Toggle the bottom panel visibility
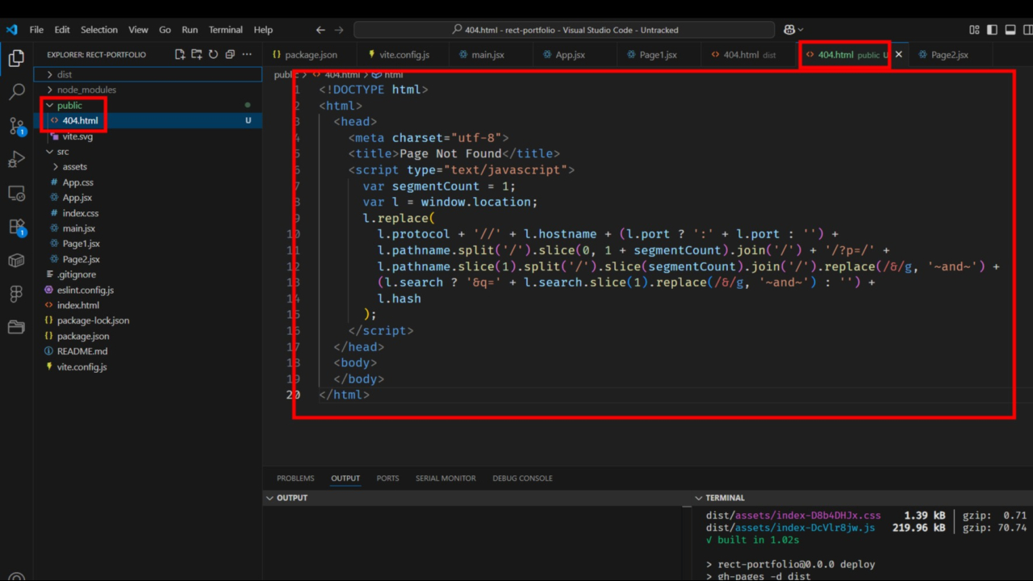This screenshot has height=581, width=1033. point(1010,30)
